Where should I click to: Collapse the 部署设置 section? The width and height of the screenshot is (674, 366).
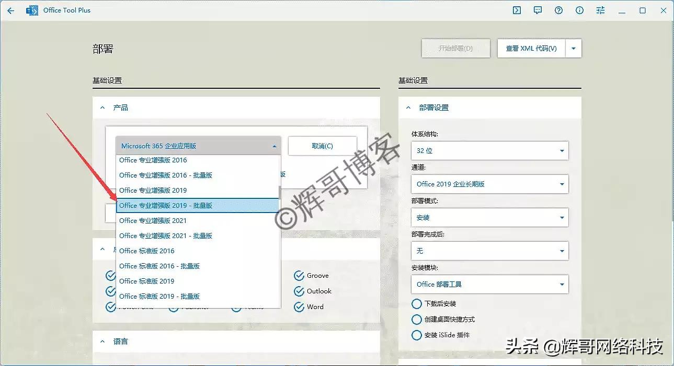click(x=409, y=107)
